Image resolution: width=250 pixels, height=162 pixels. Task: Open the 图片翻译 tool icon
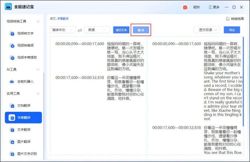point(12,142)
